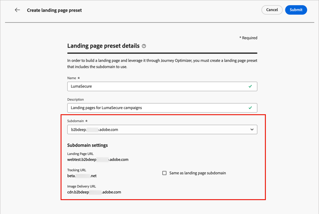Submit the landing page preset
Screen dimensions: 319x214
pos(296,10)
